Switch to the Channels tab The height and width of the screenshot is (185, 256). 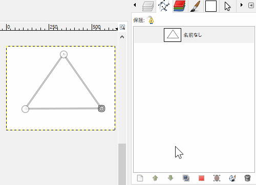click(180, 6)
